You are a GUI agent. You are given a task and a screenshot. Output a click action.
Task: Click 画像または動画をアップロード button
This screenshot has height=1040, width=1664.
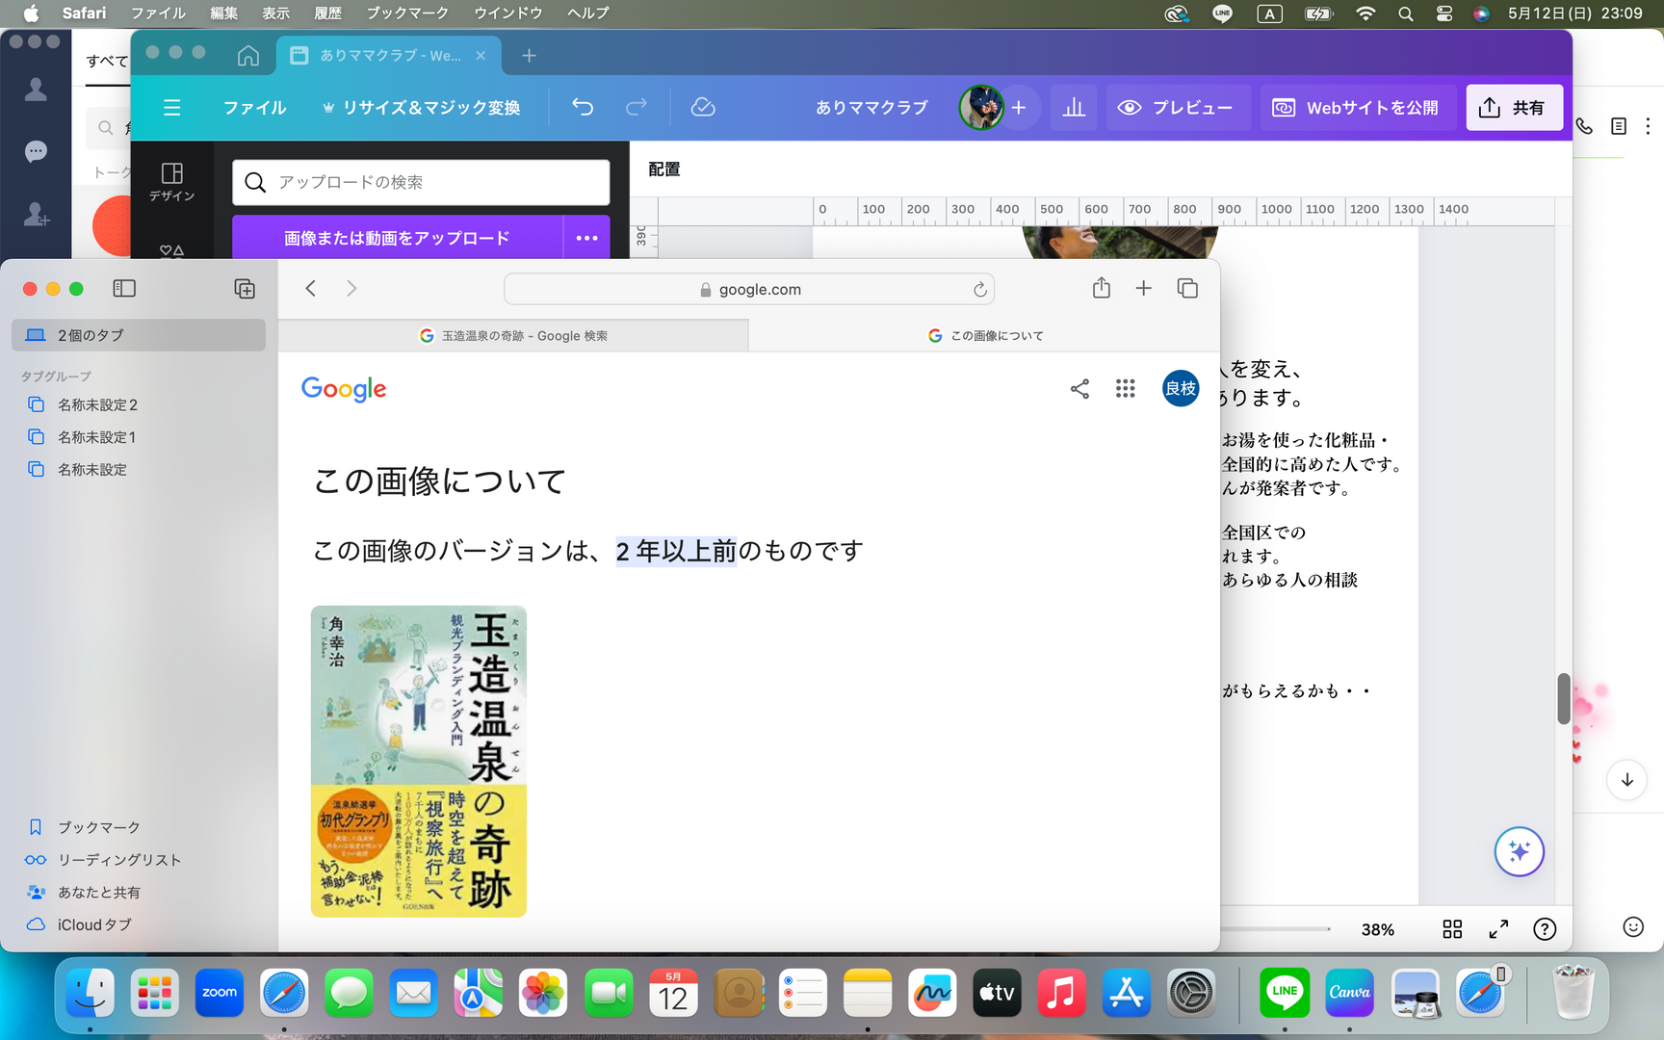[x=397, y=238]
